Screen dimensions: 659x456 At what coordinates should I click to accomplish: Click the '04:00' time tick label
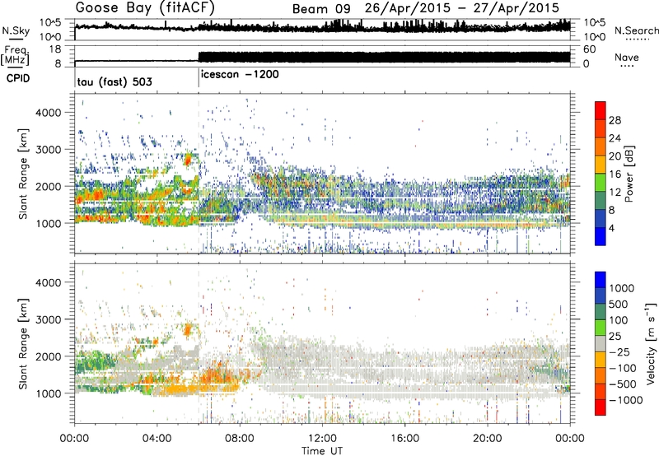(157, 439)
